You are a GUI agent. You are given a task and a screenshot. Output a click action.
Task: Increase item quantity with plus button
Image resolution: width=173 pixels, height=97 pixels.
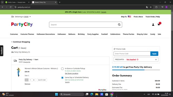pos(34,80)
